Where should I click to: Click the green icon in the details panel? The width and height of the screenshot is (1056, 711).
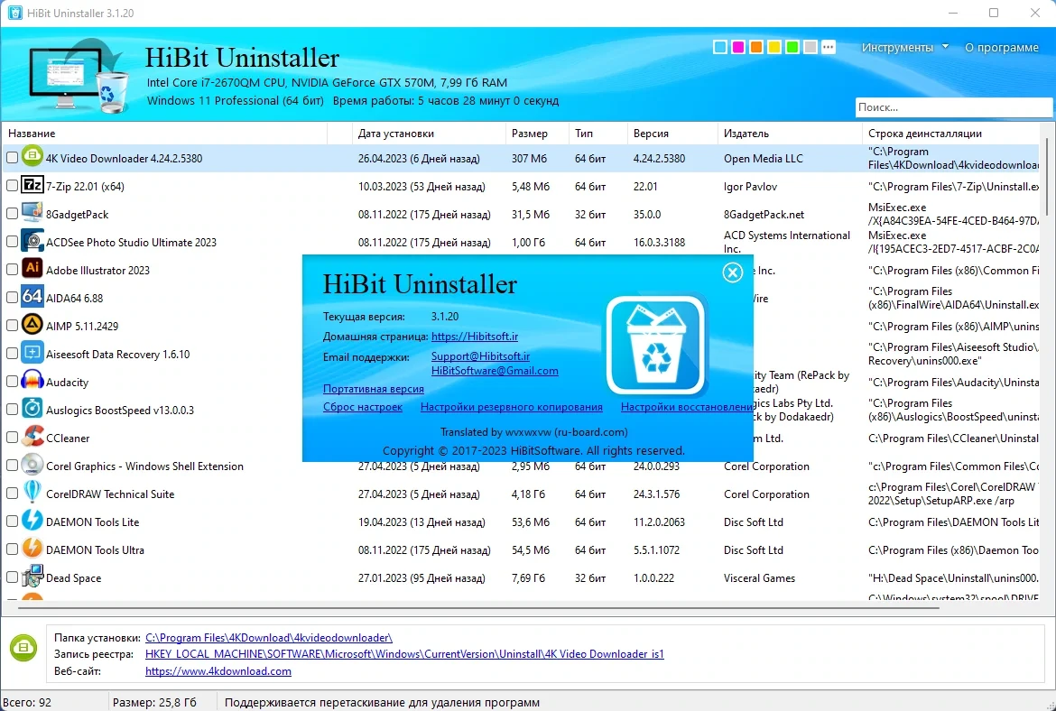pos(23,647)
